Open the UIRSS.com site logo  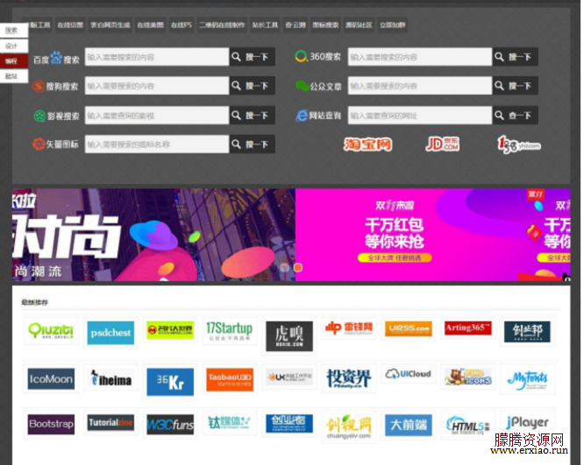click(x=409, y=328)
